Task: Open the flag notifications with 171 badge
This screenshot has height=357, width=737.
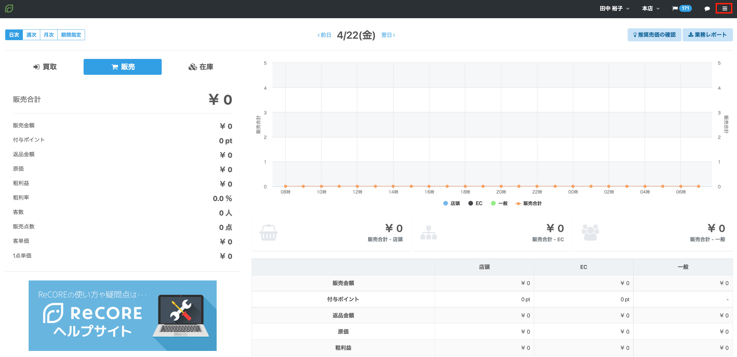Action: click(x=682, y=8)
